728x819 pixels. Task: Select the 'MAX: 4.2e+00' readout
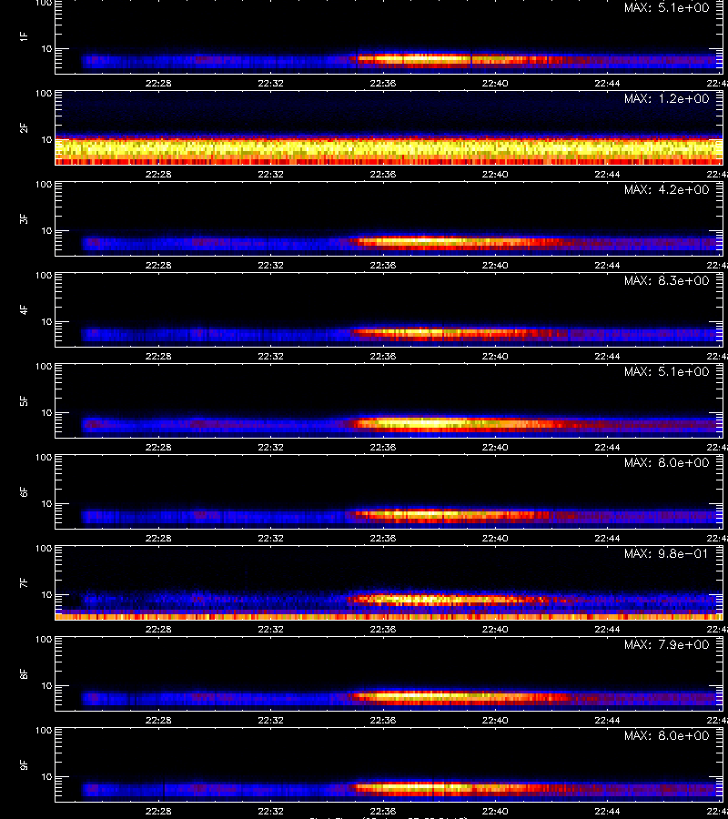pos(666,189)
